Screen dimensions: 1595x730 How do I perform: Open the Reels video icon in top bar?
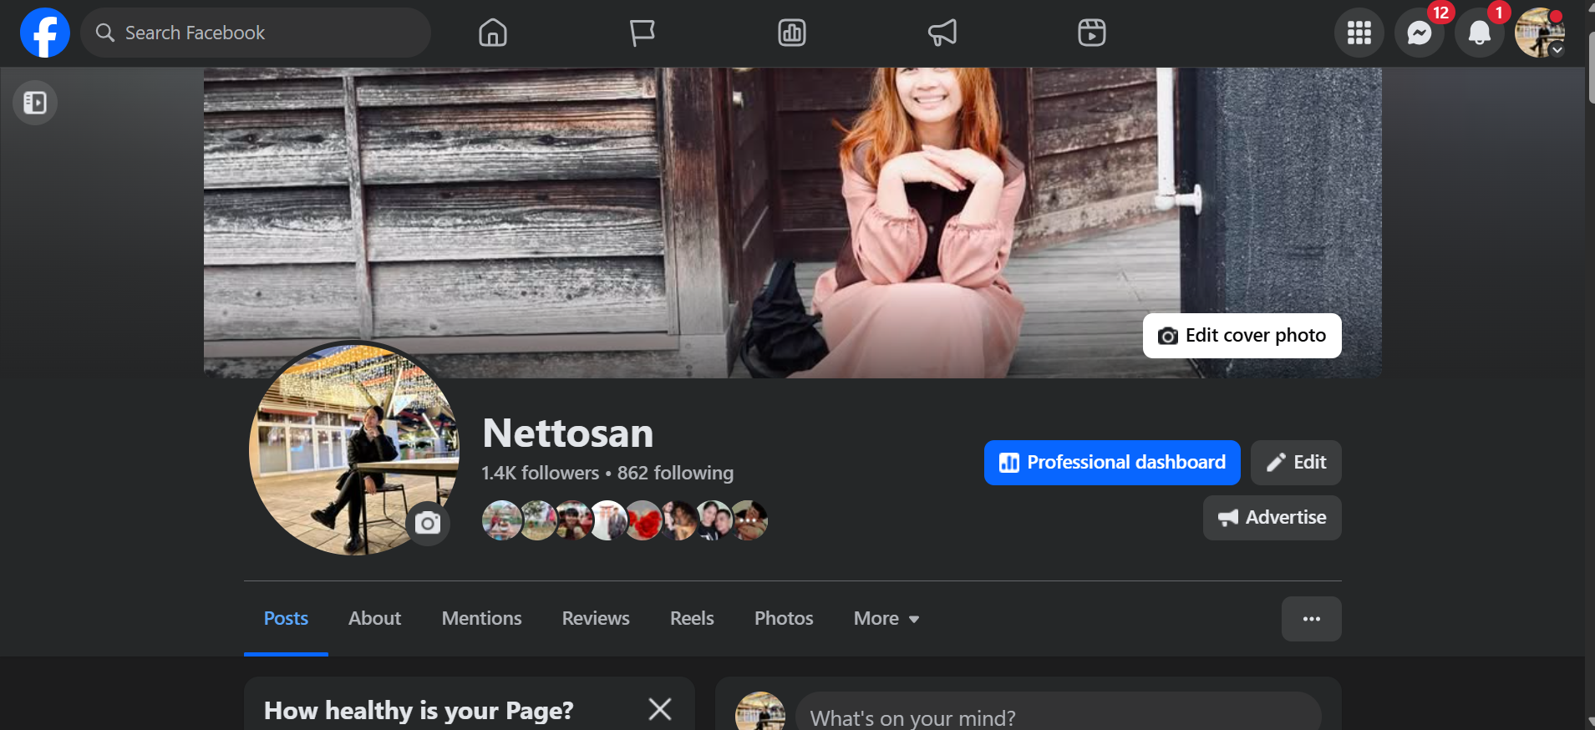point(1092,33)
